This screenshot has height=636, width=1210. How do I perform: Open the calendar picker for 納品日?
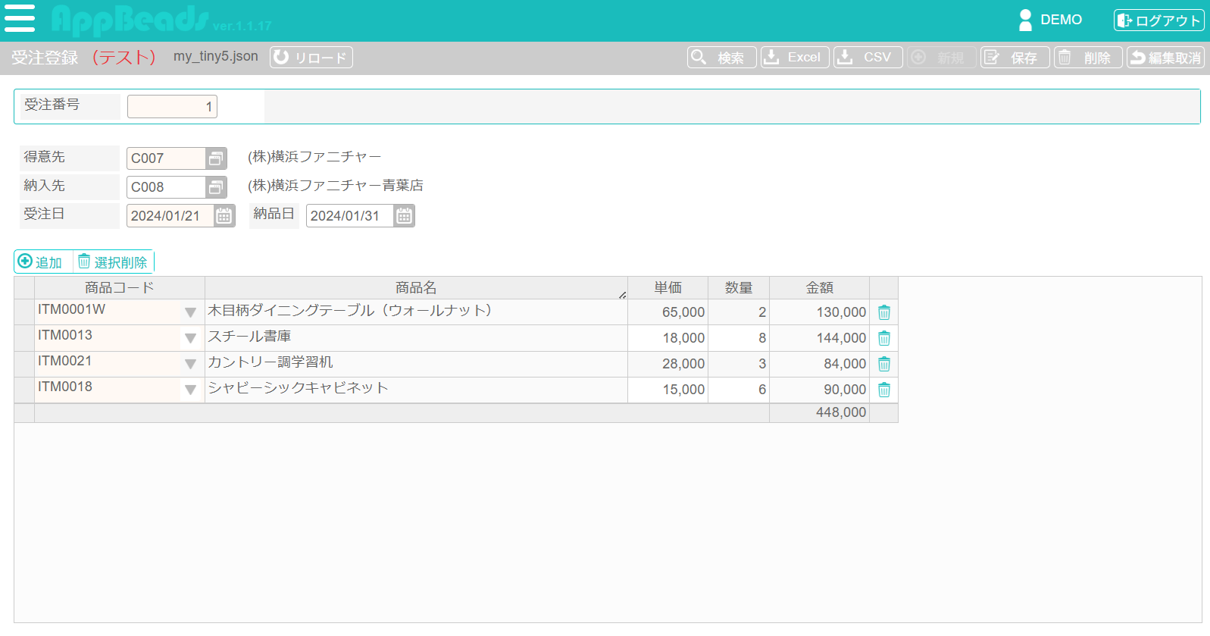coord(404,216)
